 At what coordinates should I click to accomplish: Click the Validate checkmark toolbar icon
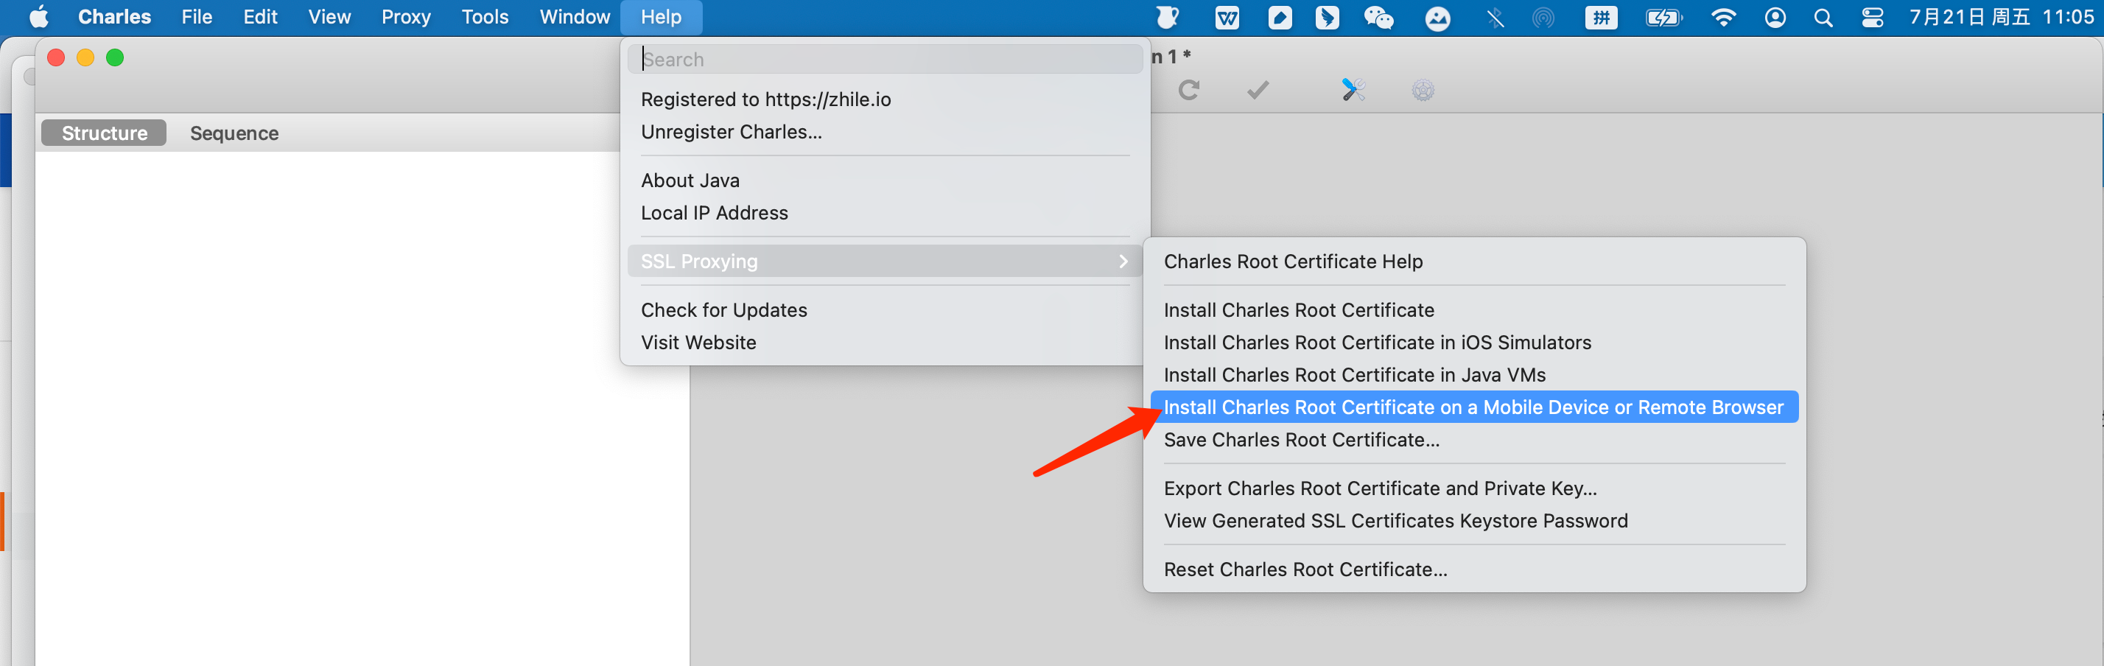click(x=1258, y=90)
